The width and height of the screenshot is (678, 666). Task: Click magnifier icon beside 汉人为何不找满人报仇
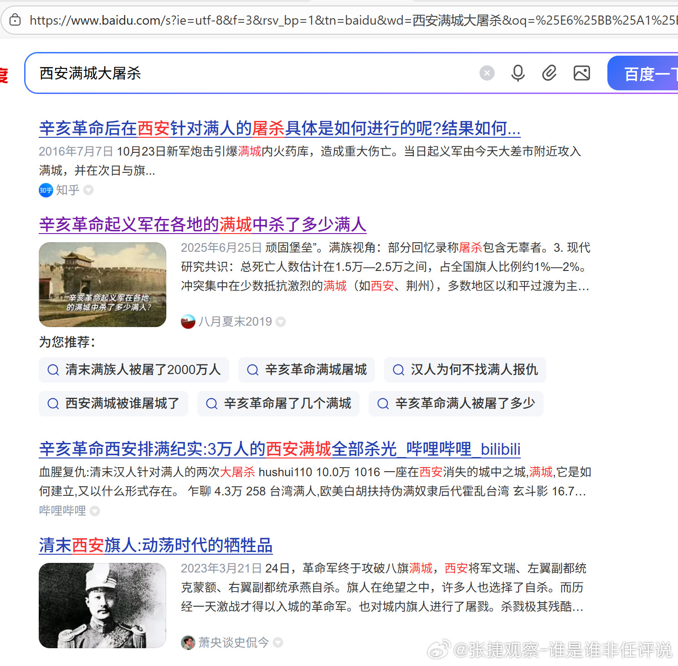(398, 370)
